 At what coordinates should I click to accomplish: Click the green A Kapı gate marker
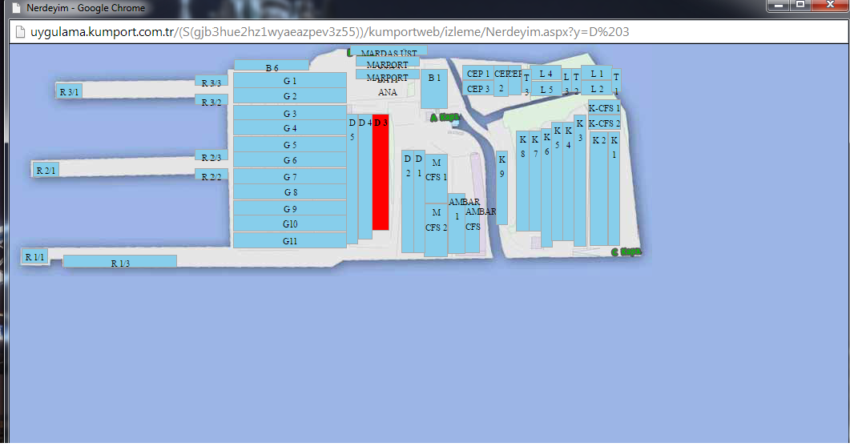click(x=445, y=117)
